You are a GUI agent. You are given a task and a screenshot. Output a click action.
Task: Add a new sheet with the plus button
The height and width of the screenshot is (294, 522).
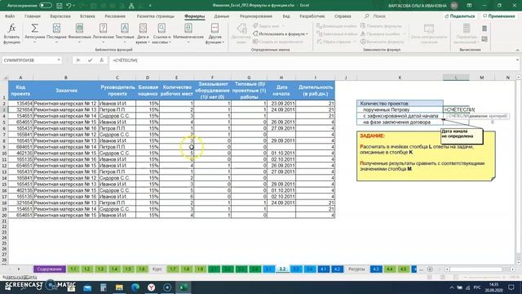(x=430, y=269)
